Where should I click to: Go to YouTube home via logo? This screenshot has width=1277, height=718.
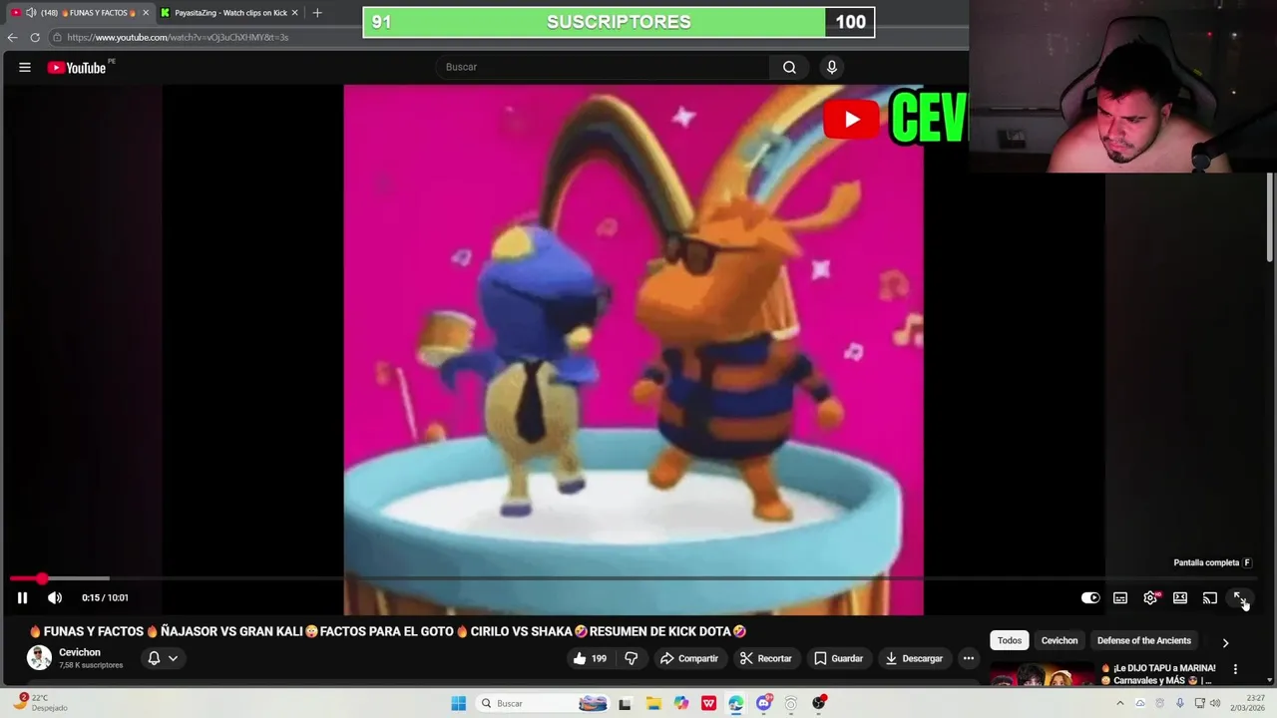77,68
